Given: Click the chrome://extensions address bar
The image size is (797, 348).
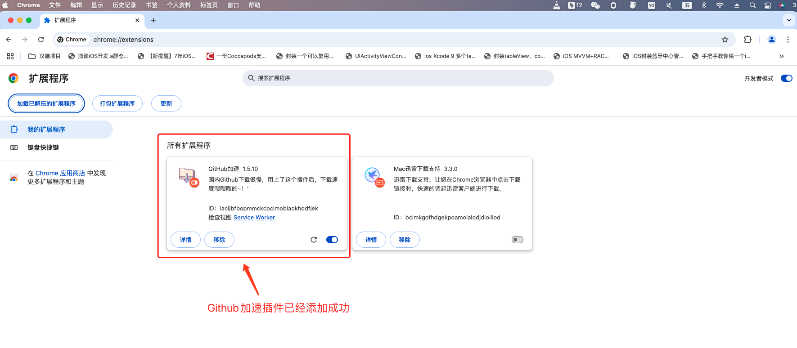Looking at the screenshot, I should tap(394, 40).
